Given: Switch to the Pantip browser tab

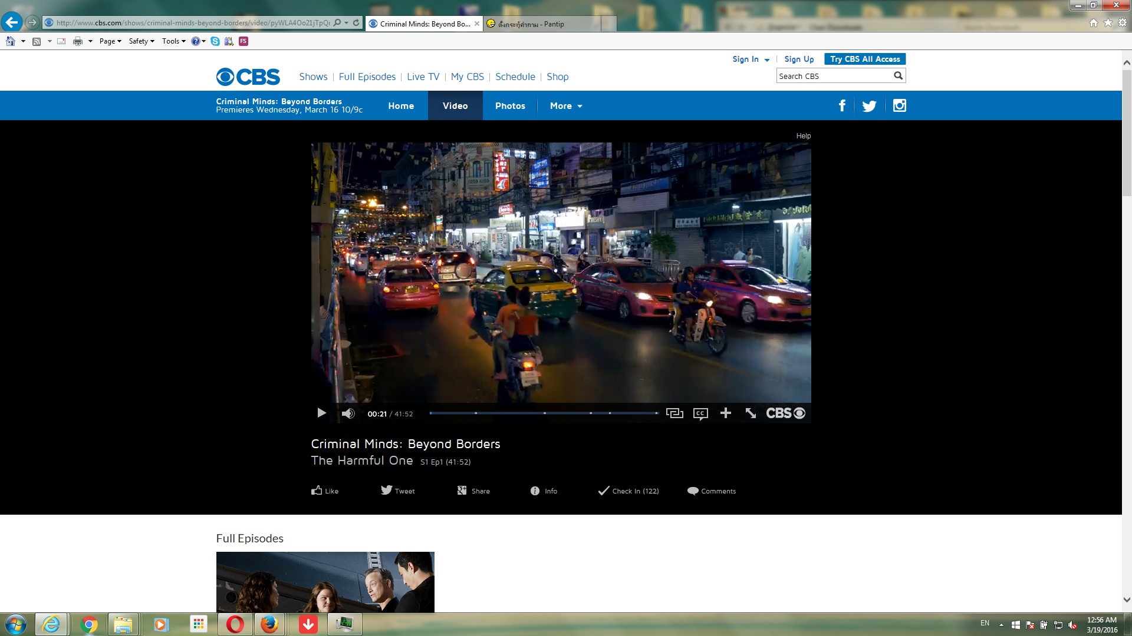Looking at the screenshot, I should pos(543,24).
